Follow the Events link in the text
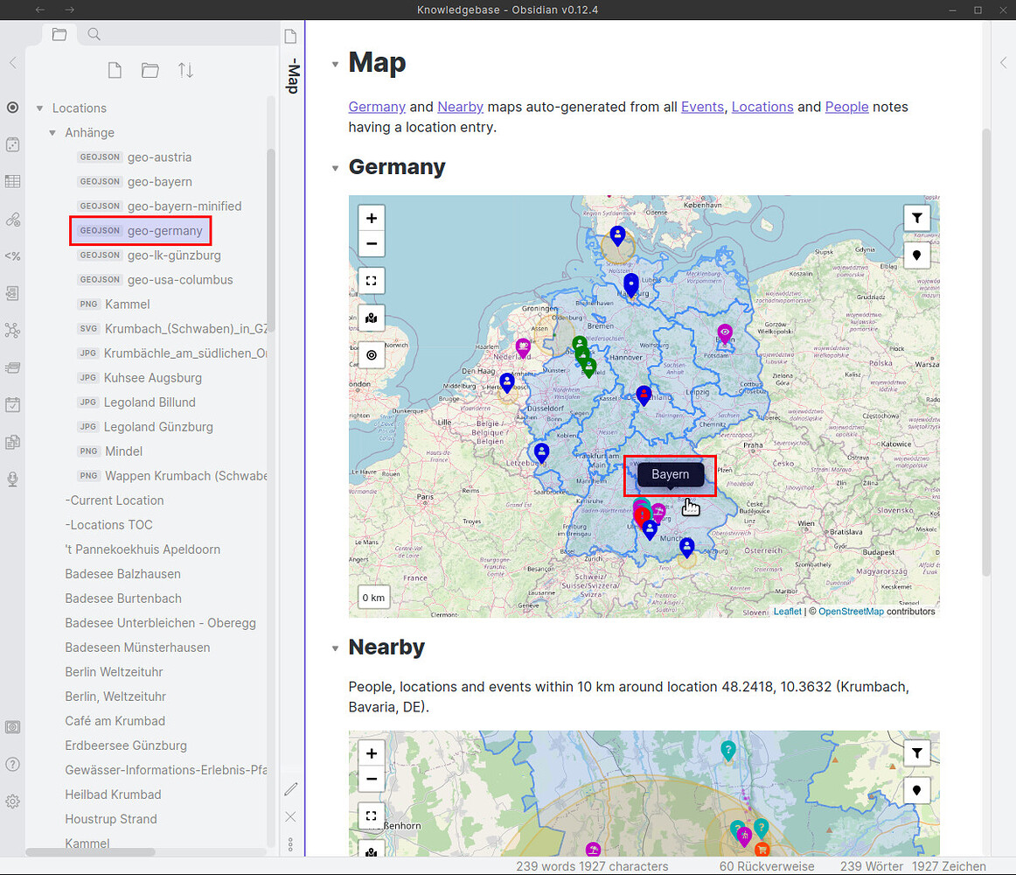 [x=702, y=107]
